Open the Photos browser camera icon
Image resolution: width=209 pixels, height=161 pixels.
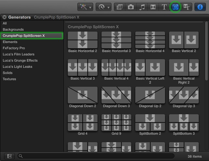pos(131,7)
